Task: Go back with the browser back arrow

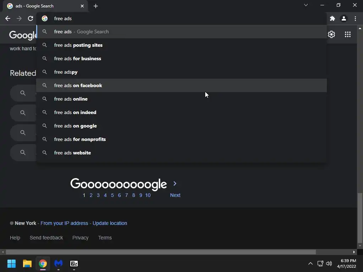Action: click(x=8, y=18)
